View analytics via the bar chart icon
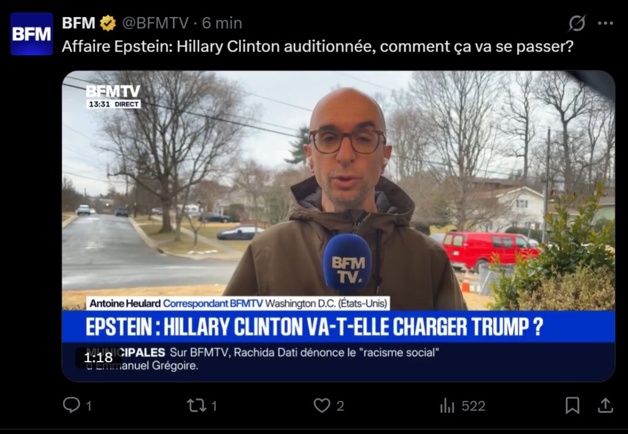 tap(447, 406)
